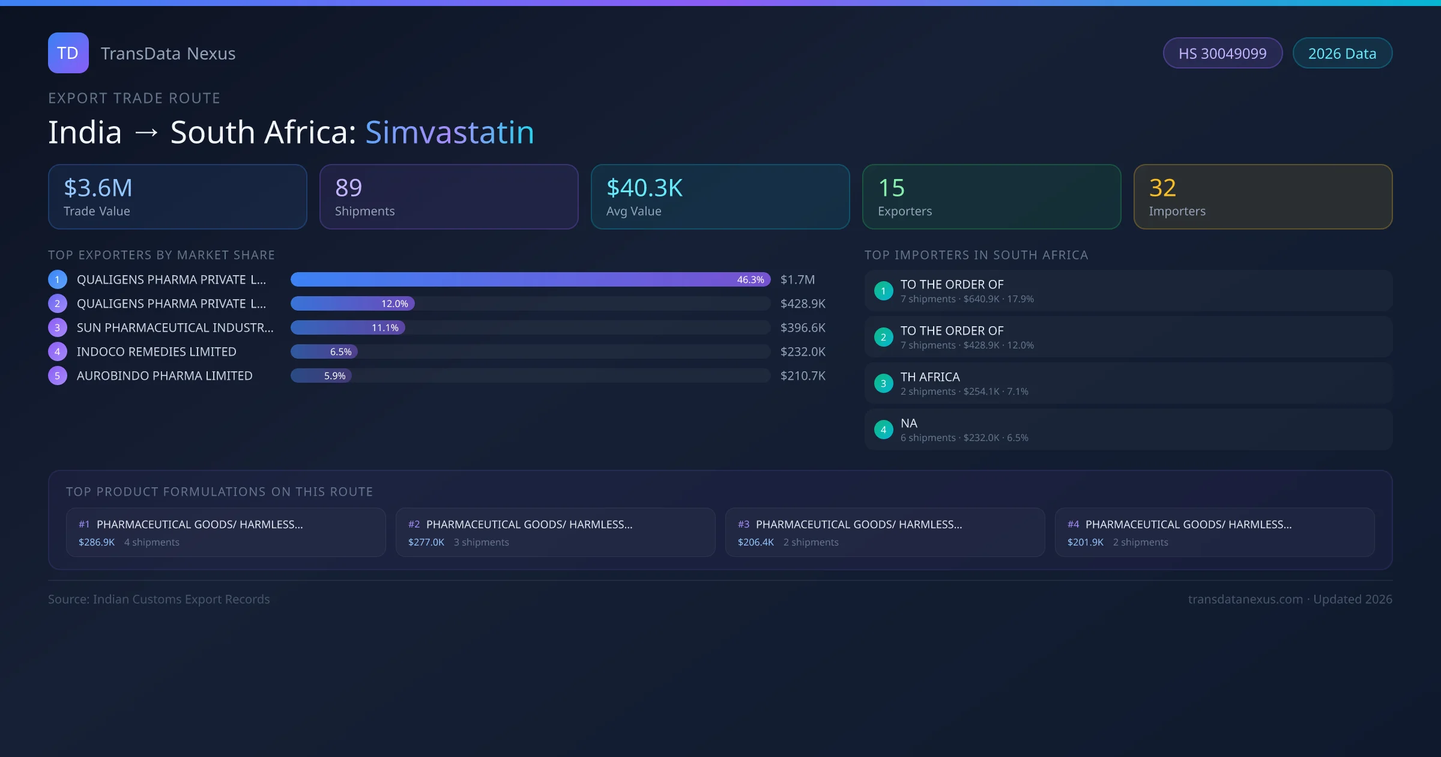Click green rank 1 importer badge
Screen dimensions: 1441x757
click(x=883, y=291)
